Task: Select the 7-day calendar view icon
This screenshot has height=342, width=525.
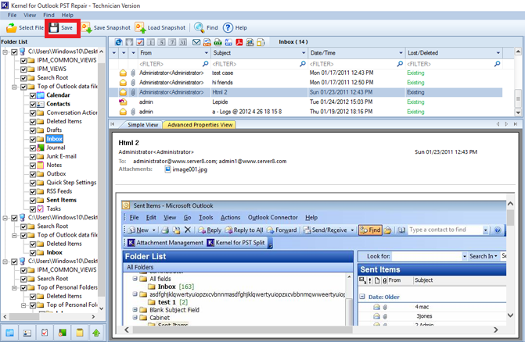Action: (172, 42)
